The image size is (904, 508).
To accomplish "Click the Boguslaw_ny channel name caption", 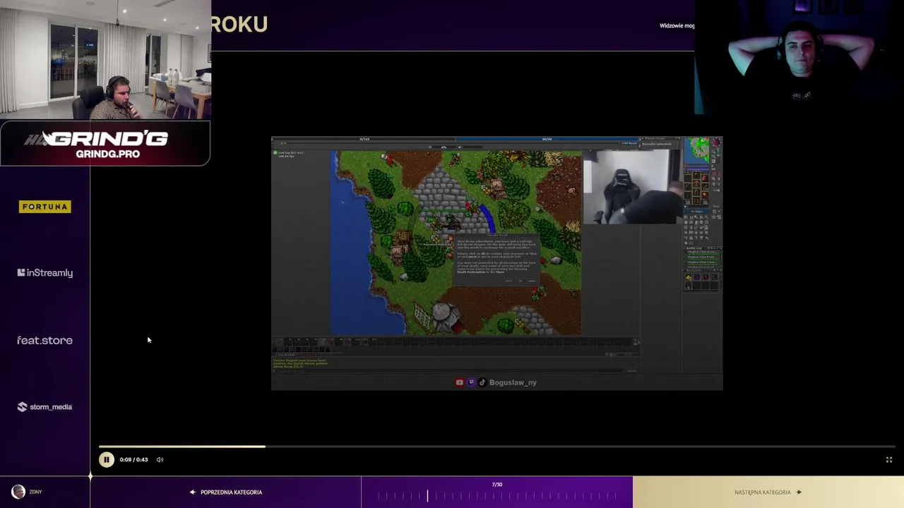I will pyautogui.click(x=513, y=382).
